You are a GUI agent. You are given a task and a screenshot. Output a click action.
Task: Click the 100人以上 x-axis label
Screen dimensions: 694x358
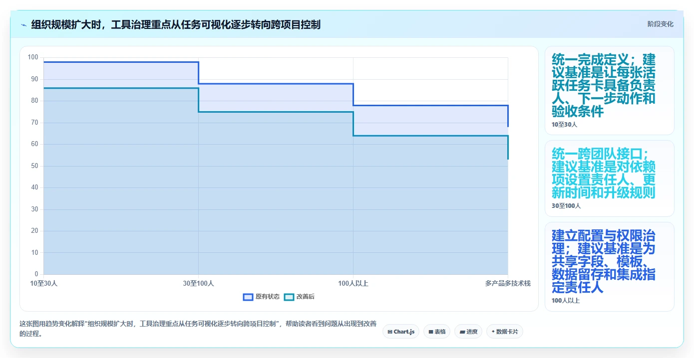pos(353,284)
